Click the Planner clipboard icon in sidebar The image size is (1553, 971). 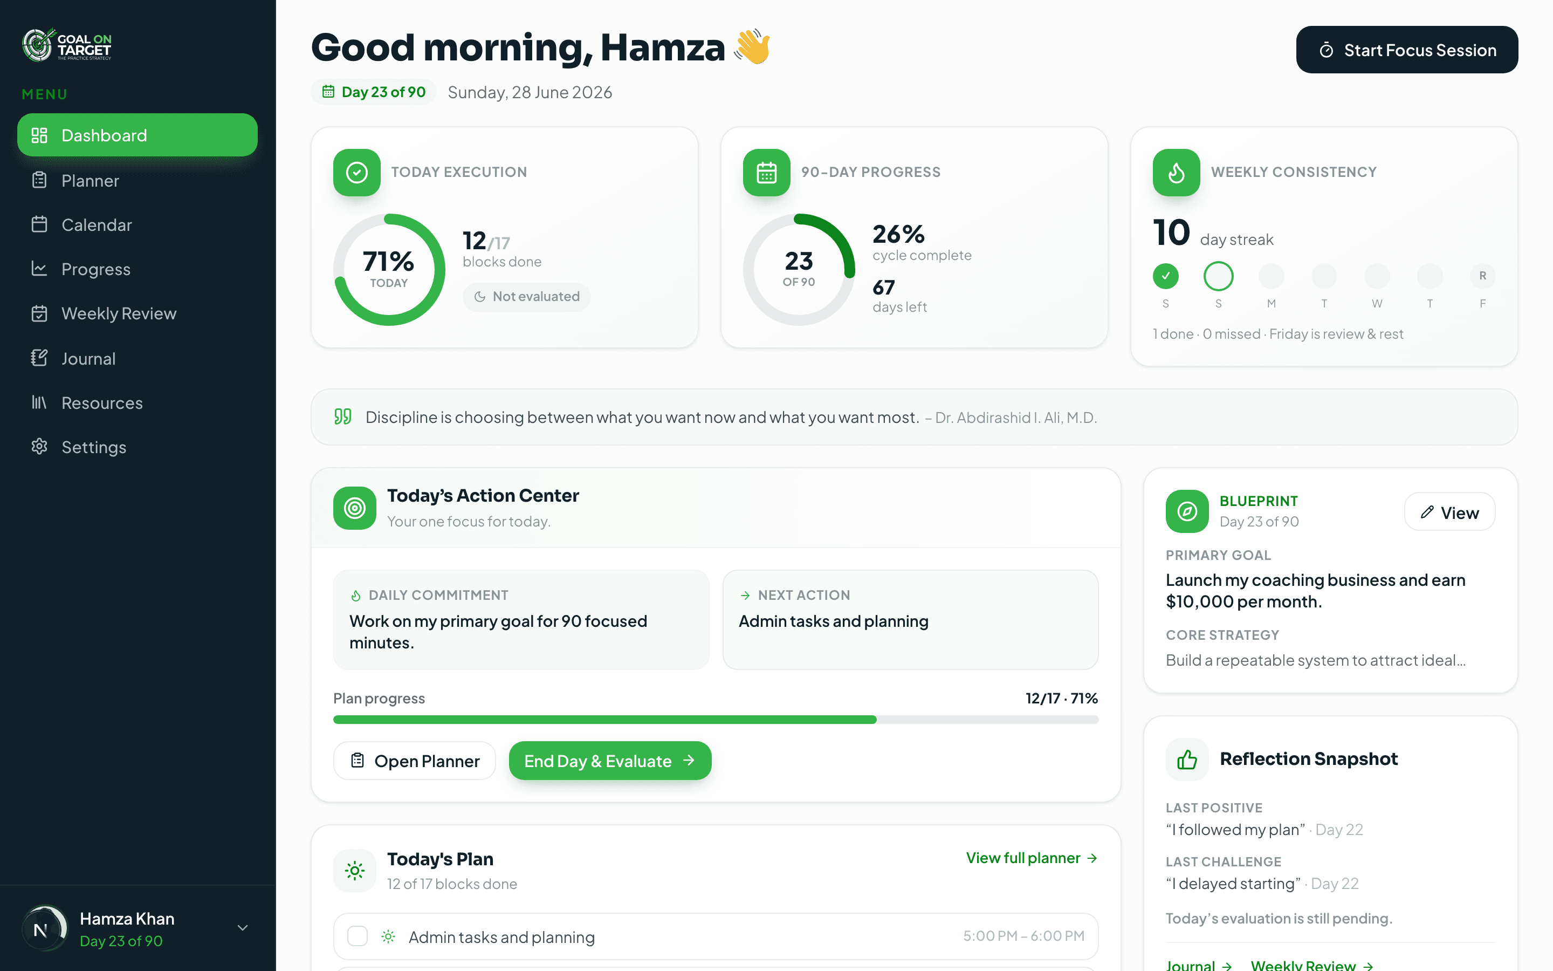pos(39,180)
